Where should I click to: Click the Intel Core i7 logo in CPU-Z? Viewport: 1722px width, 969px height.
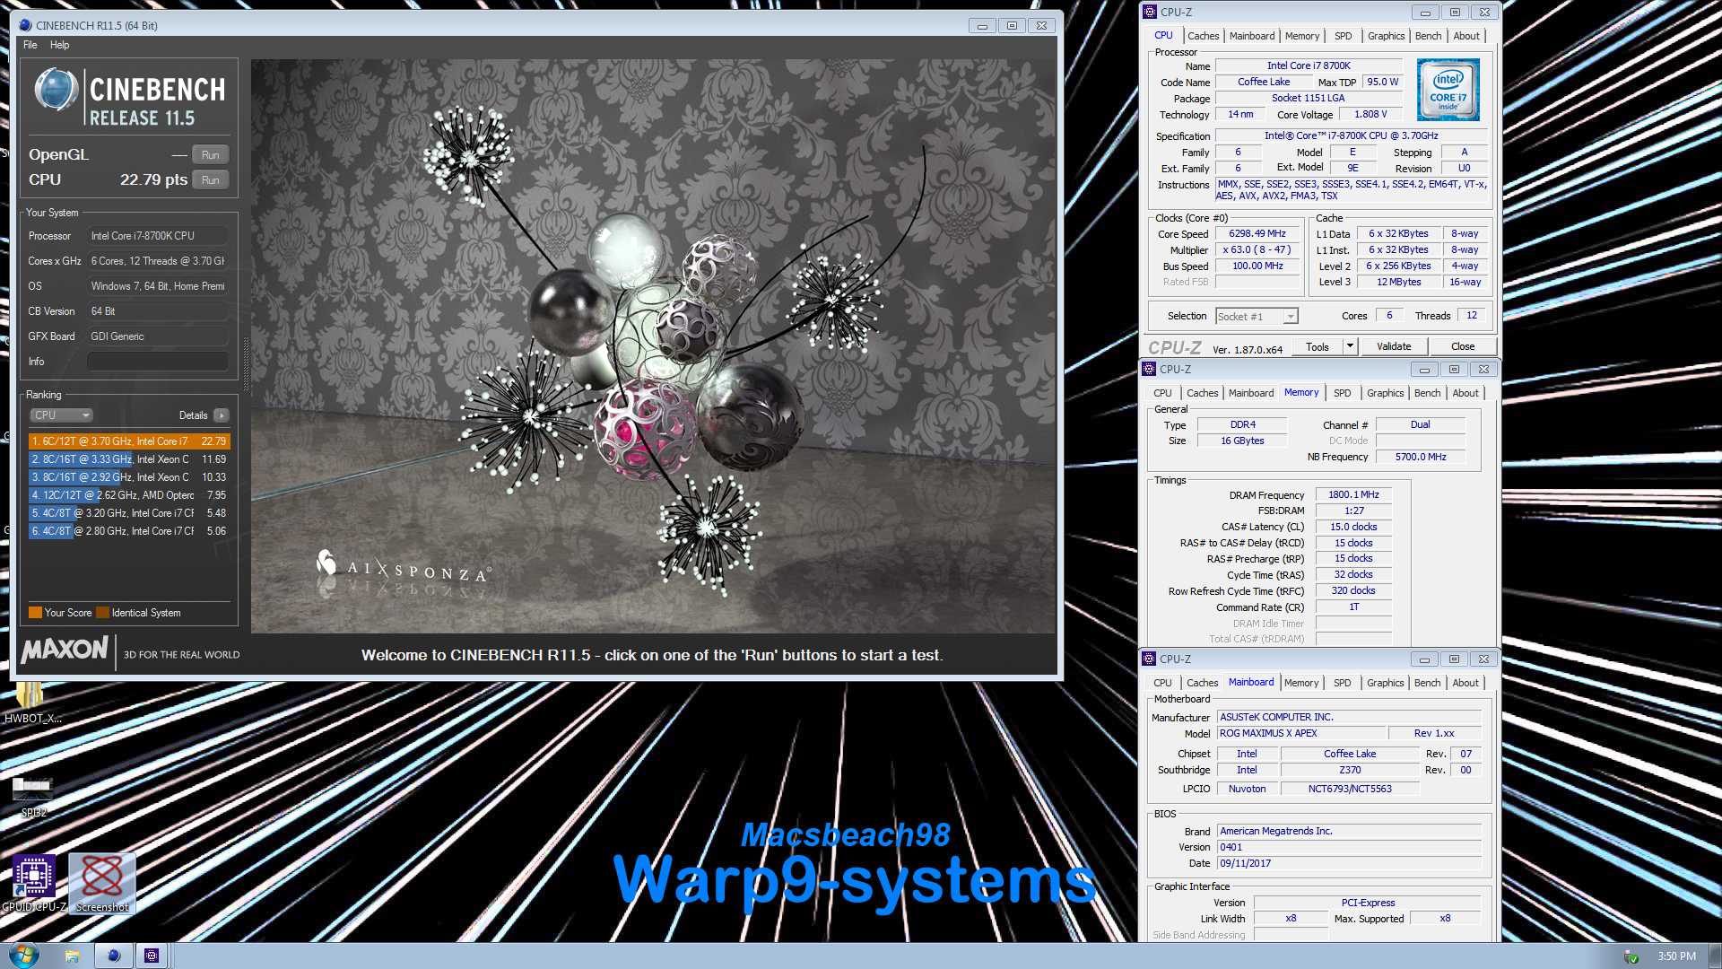click(x=1448, y=90)
